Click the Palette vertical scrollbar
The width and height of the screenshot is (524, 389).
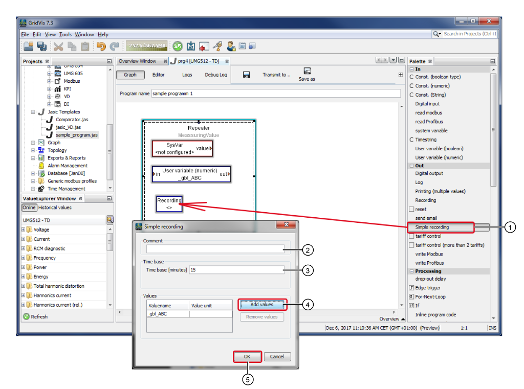tap(493, 128)
